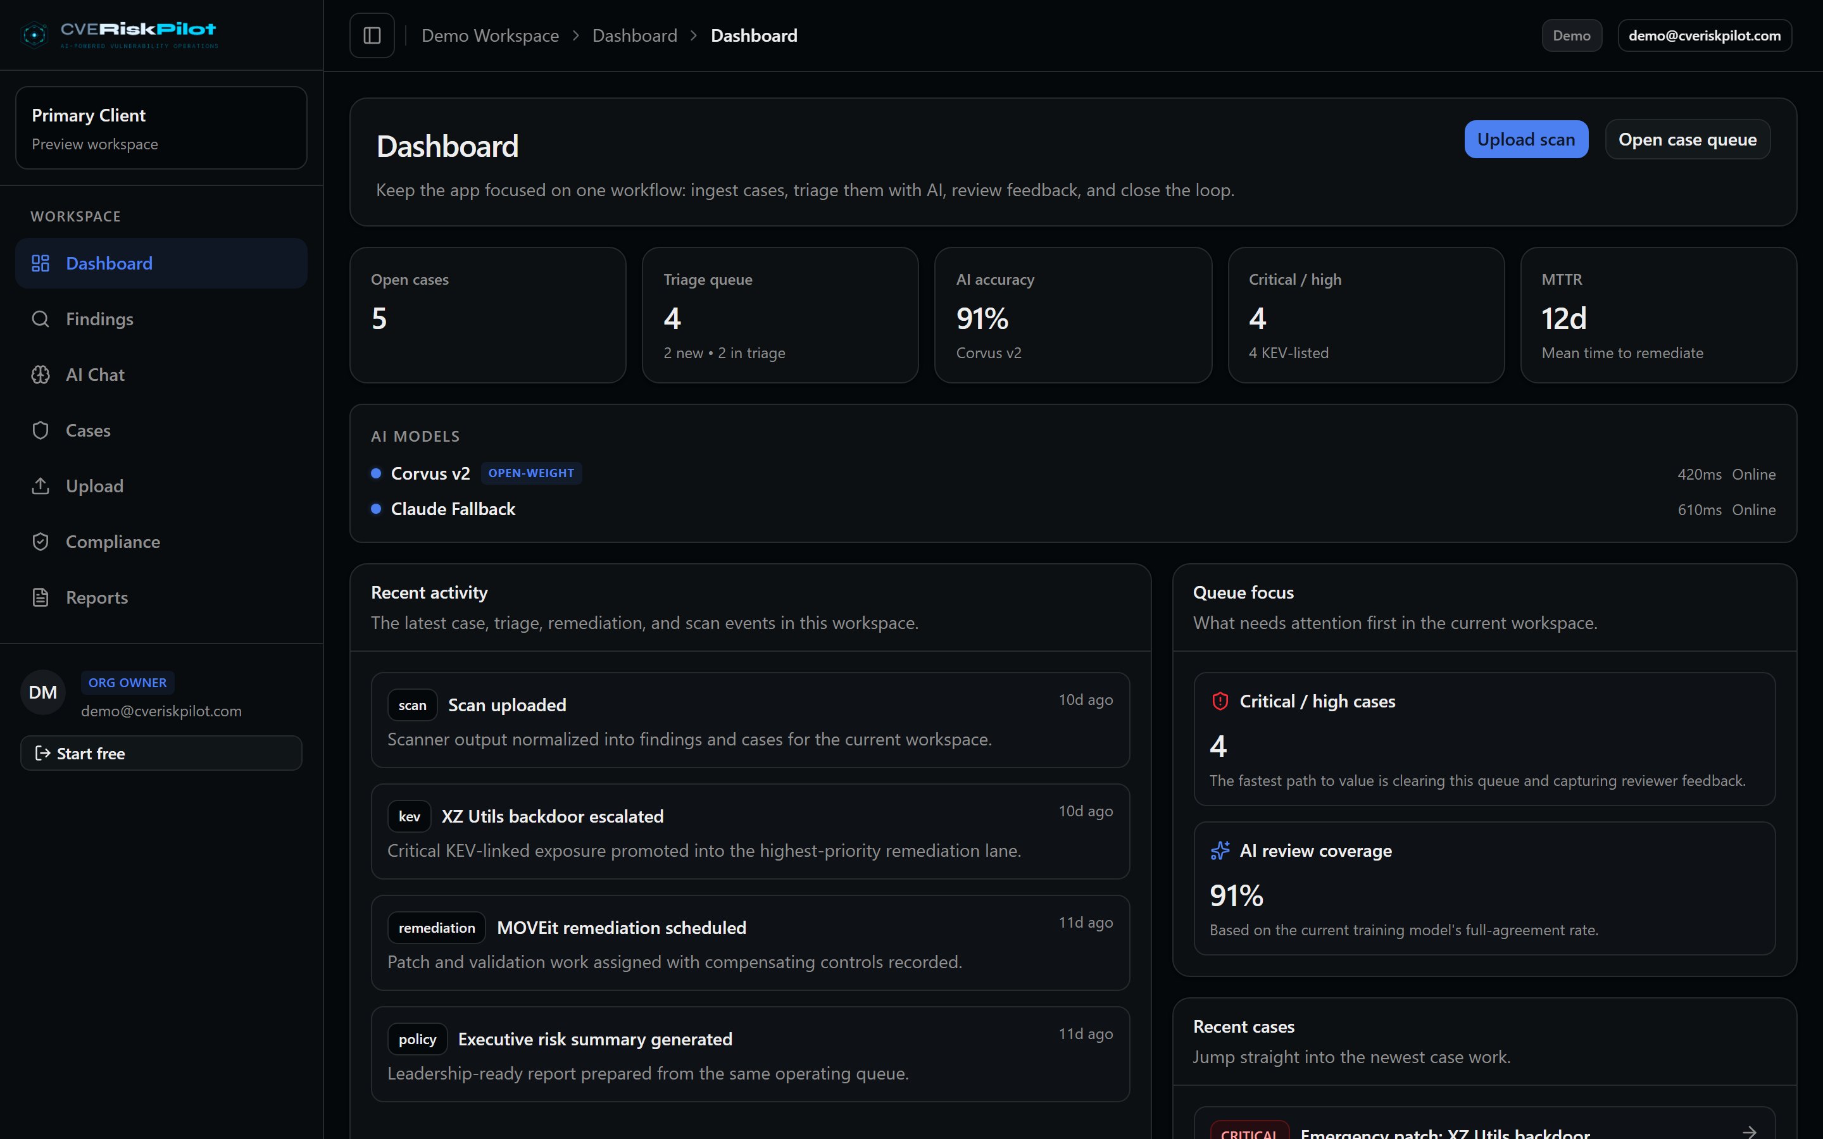Screen dimensions: 1823x1139
Task: Click the Queue focus heading
Action: 1243,593
